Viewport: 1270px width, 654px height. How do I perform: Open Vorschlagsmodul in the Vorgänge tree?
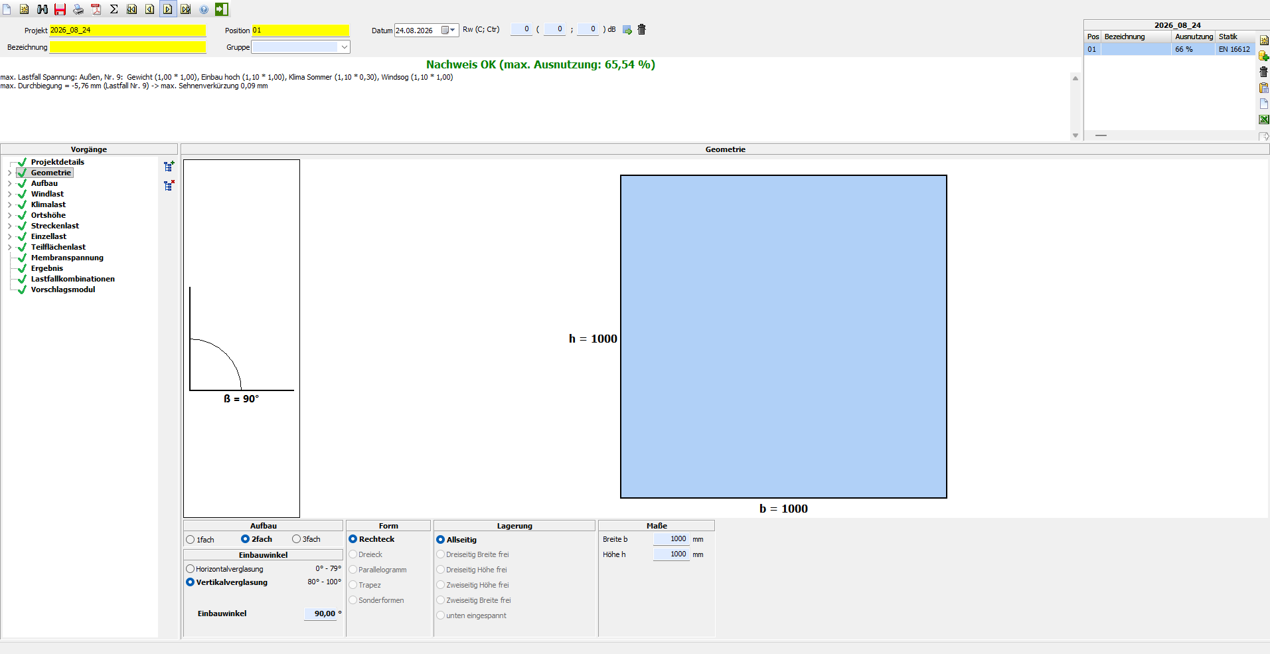(x=63, y=289)
